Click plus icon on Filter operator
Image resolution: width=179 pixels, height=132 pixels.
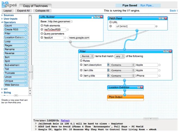pos(26,34)
